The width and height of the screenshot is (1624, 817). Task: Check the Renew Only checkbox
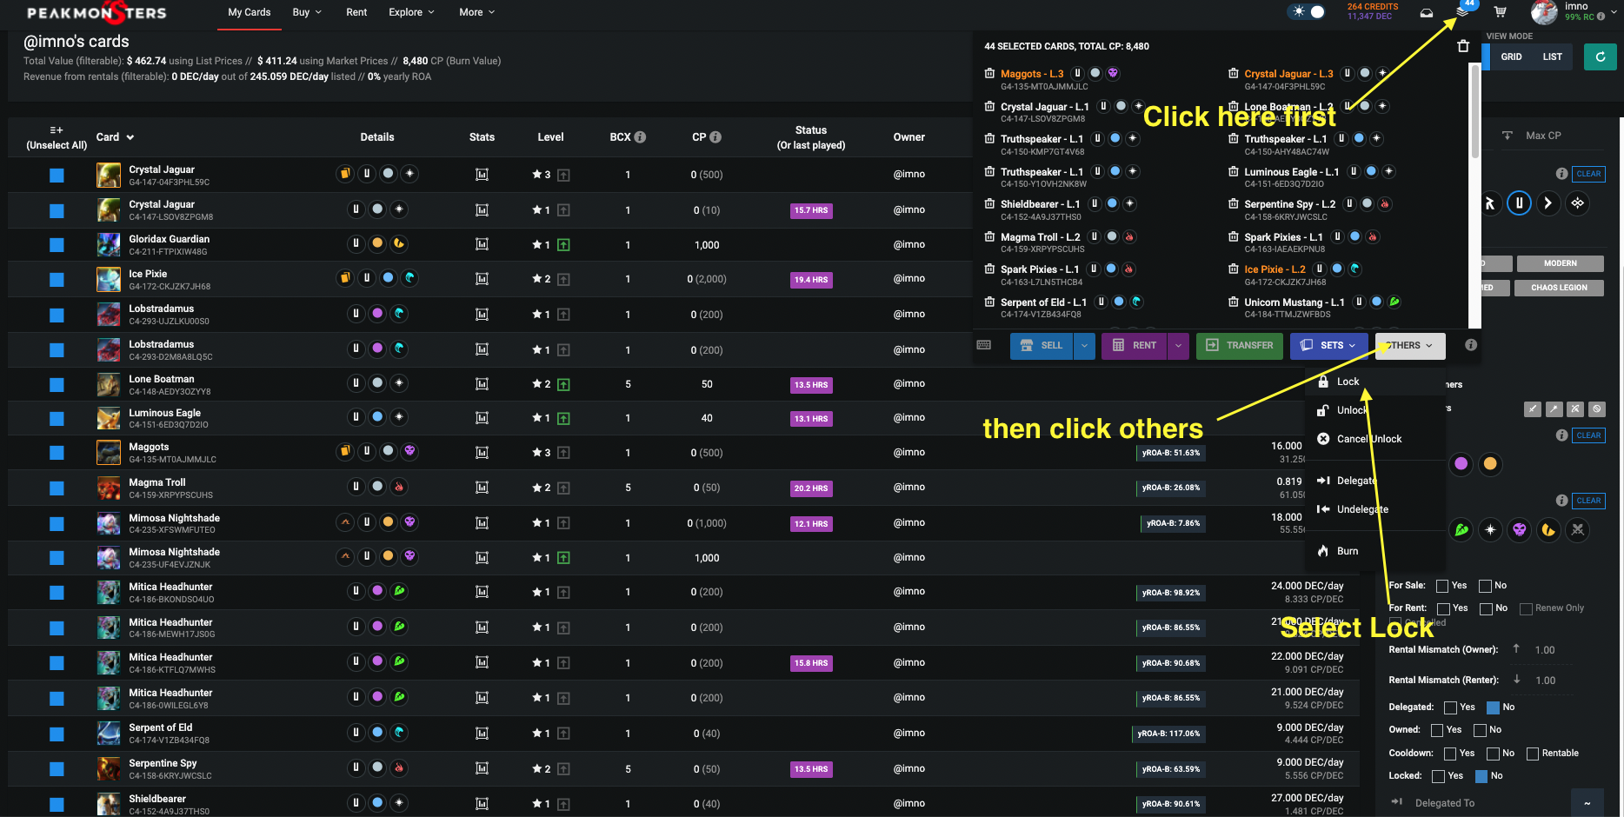(1526, 608)
